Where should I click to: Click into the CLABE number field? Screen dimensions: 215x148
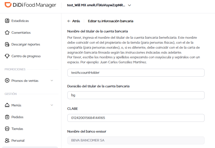(x=136, y=118)
